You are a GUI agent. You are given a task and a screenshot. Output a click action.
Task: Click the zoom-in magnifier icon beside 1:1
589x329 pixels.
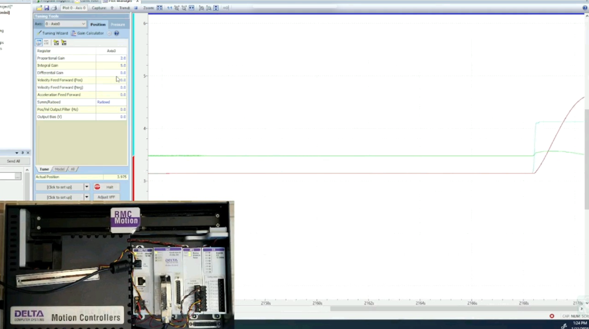[177, 8]
